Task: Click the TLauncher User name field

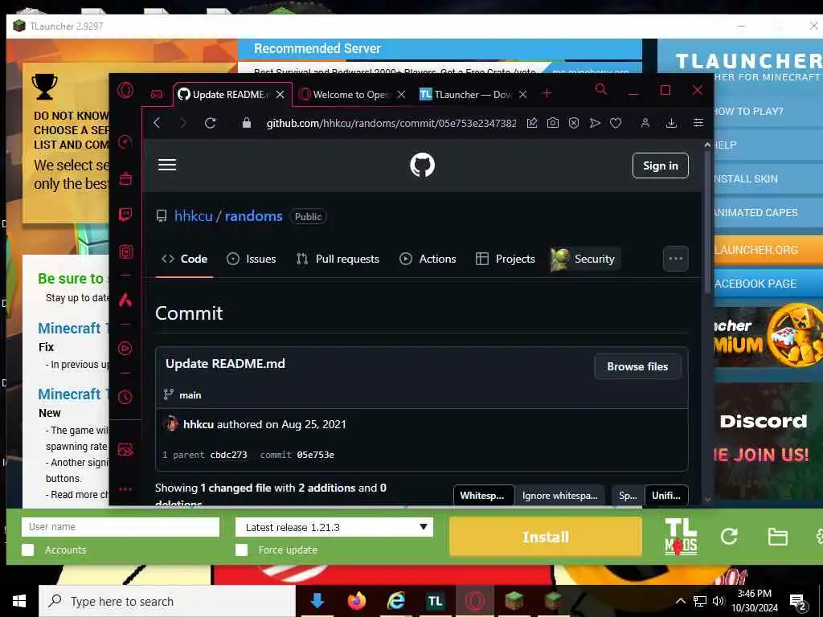Action: point(121,527)
